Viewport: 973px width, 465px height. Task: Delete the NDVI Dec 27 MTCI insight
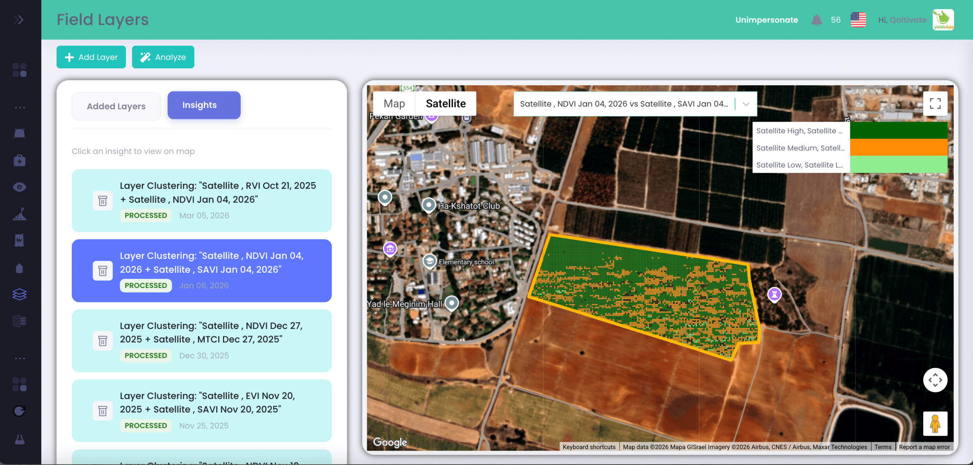tap(103, 341)
